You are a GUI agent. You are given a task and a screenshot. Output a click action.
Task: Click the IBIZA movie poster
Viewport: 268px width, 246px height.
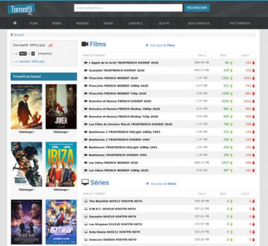[61, 164]
